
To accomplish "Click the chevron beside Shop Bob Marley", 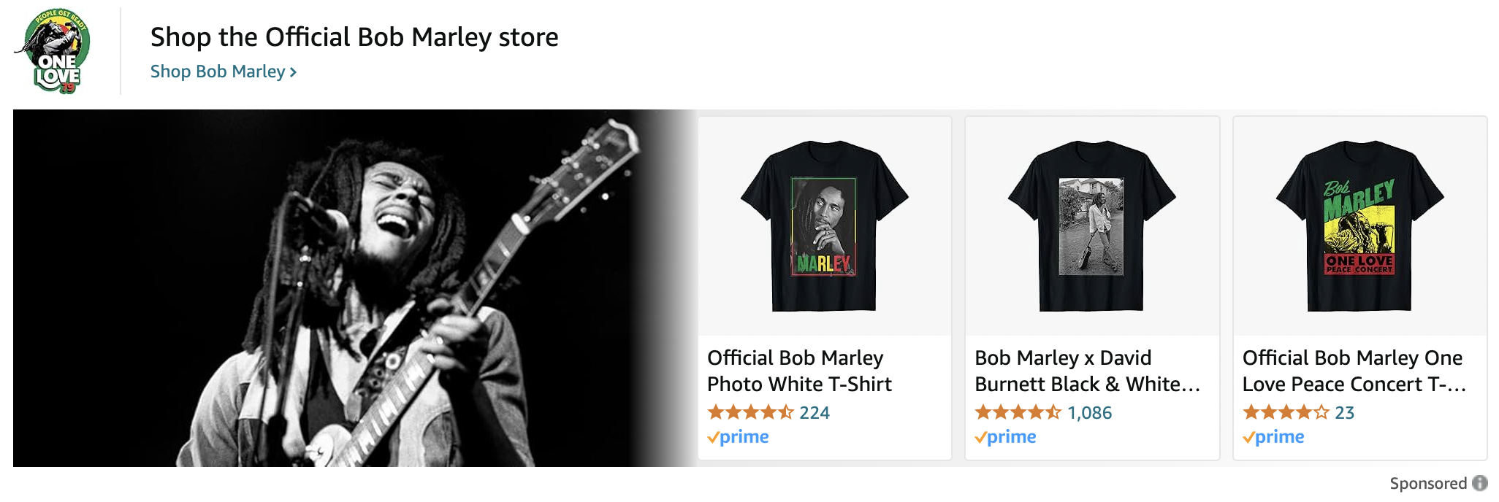I will pos(293,72).
